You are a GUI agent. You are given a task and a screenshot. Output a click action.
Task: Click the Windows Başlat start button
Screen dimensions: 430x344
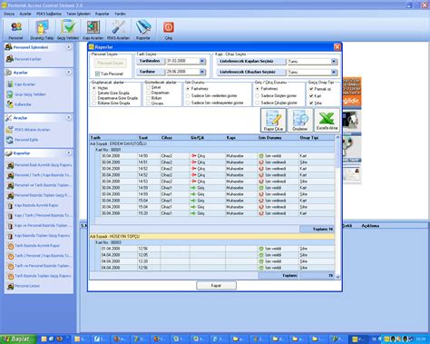[17, 339]
